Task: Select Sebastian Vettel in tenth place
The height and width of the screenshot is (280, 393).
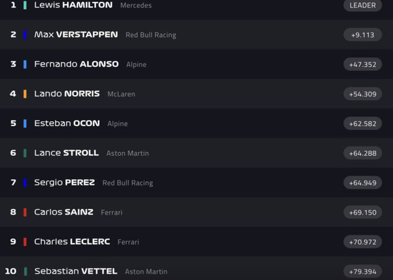Action: point(75,271)
